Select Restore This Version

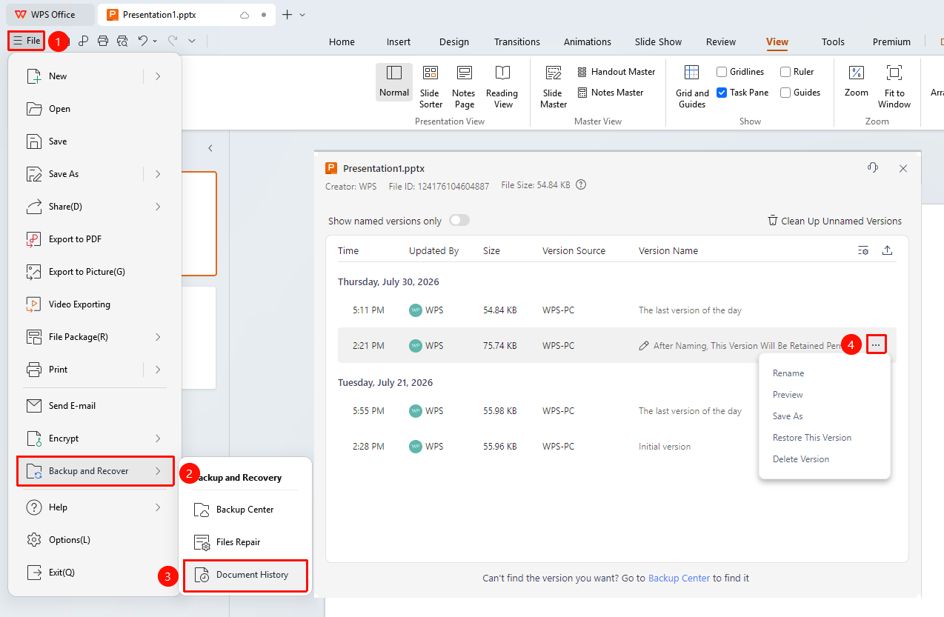[812, 438]
